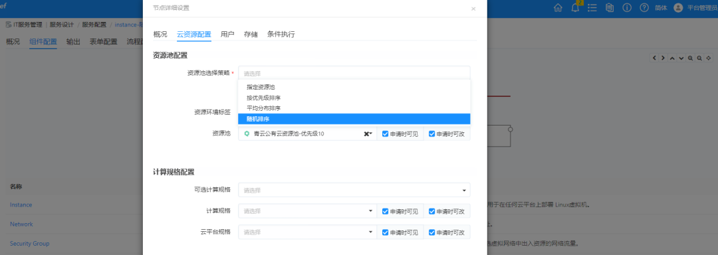718x255 pixels.
Task: Click the 名称 column header
Action: tap(16, 187)
